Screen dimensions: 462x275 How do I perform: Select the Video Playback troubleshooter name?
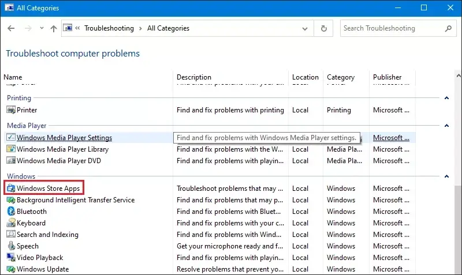point(40,258)
